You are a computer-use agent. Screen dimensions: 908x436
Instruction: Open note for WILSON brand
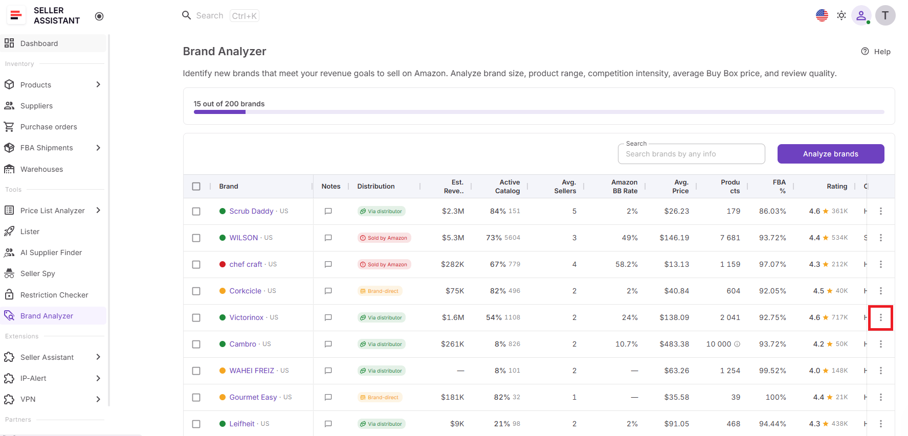[328, 238]
